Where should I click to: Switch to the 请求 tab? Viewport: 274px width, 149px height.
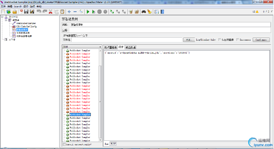click(121, 47)
